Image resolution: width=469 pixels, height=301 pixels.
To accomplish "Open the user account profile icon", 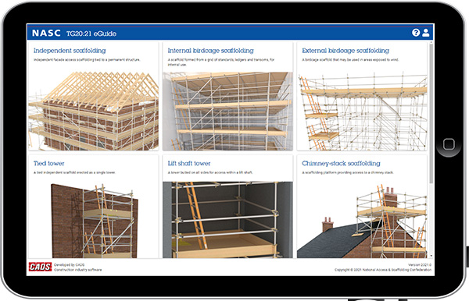I will click(x=426, y=33).
